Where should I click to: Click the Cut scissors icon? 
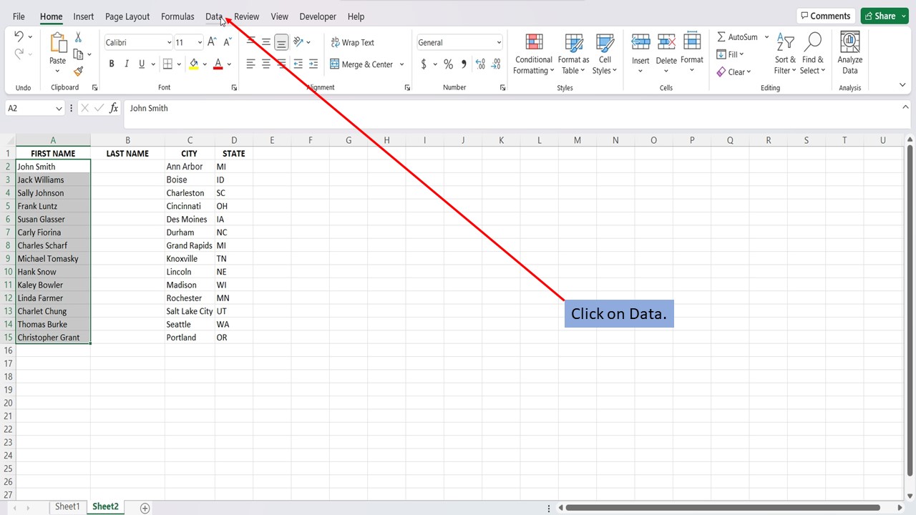(x=78, y=37)
